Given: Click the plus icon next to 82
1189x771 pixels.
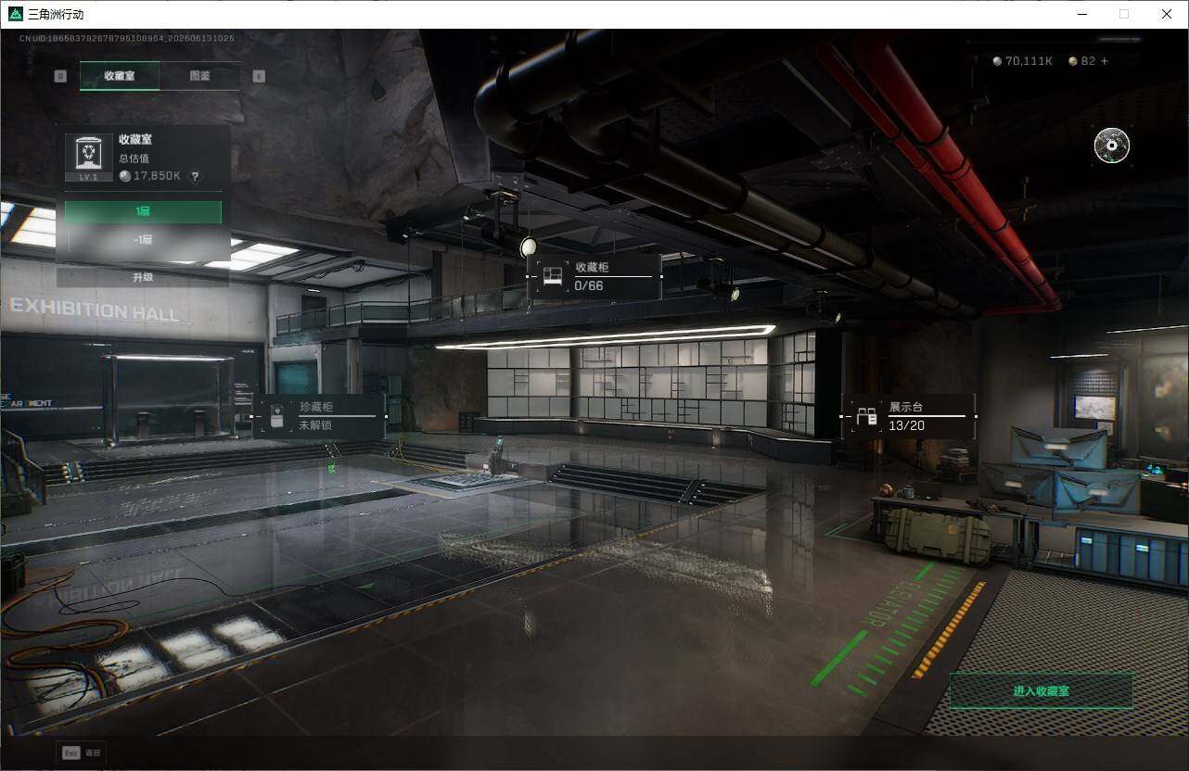Looking at the screenshot, I should [1104, 61].
